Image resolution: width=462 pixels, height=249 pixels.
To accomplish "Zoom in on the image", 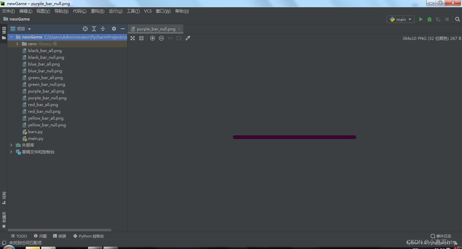I will 153,38.
